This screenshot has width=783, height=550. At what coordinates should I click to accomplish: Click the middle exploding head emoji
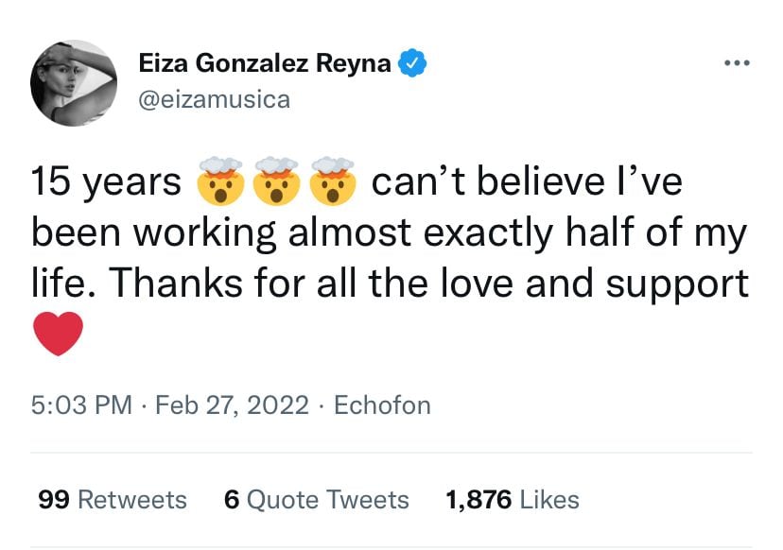click(x=277, y=182)
